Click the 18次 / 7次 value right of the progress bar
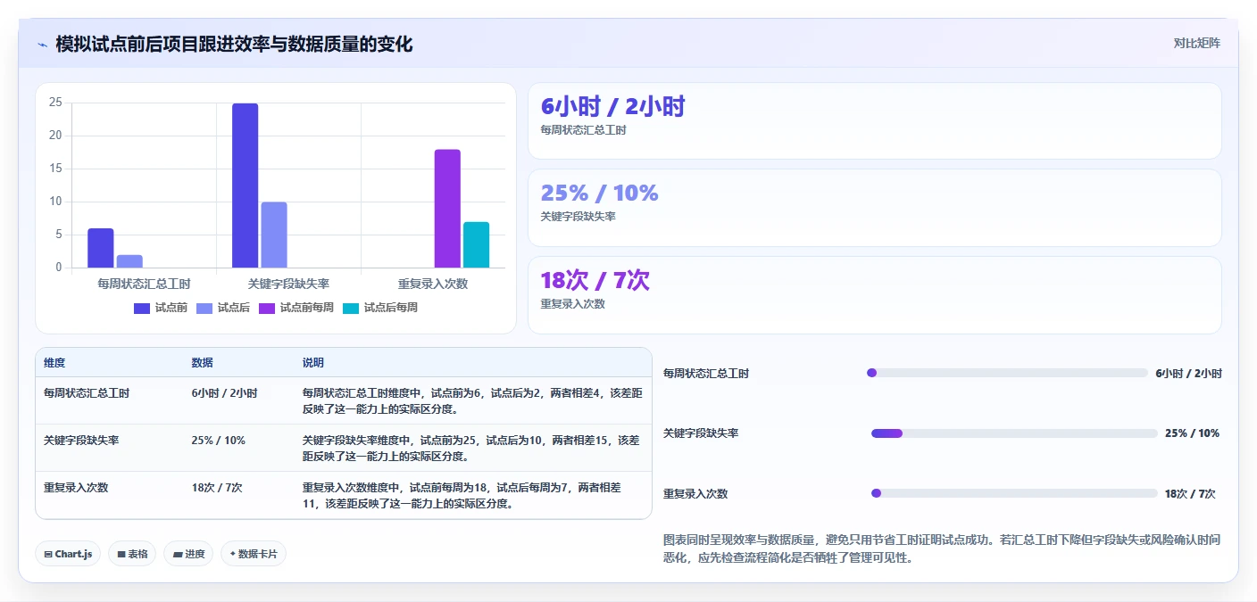1257x602 pixels. [x=1190, y=494]
